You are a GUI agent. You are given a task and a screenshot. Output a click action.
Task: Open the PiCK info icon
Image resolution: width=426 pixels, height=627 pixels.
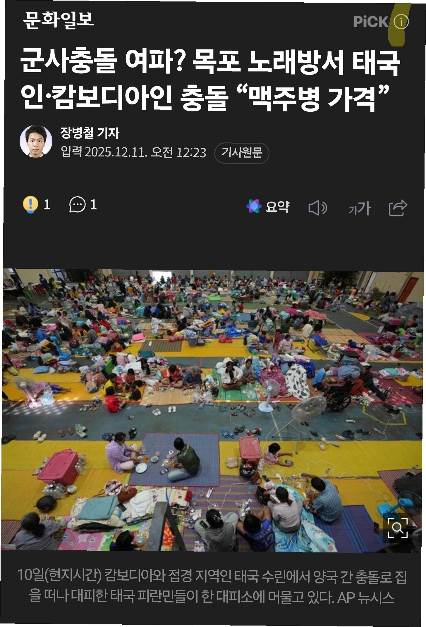coord(401,22)
